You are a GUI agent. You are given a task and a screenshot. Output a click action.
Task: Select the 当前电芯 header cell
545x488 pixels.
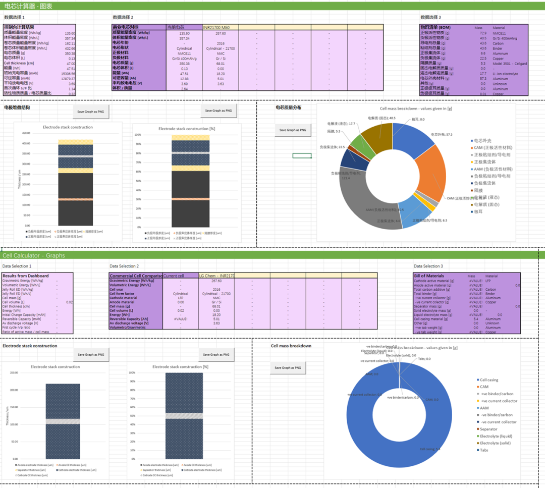coord(184,27)
